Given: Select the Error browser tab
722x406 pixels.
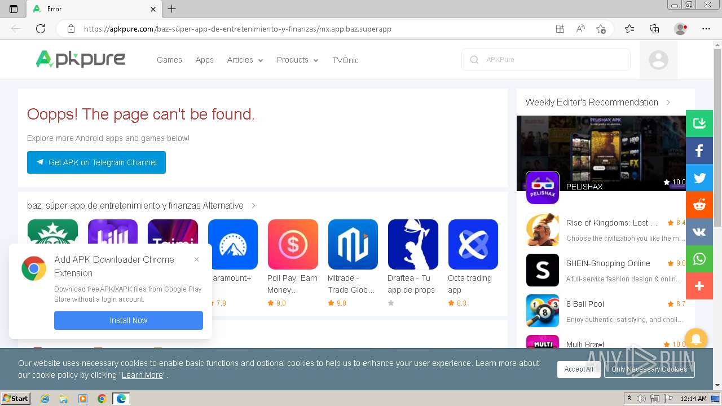Looking at the screenshot, I should click(x=94, y=9).
